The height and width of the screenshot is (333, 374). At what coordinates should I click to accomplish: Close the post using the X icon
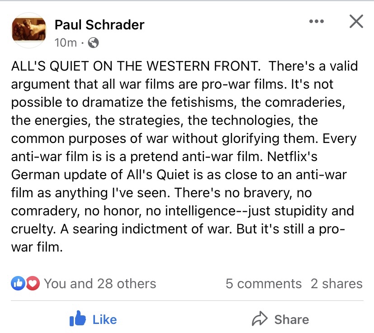click(x=356, y=21)
